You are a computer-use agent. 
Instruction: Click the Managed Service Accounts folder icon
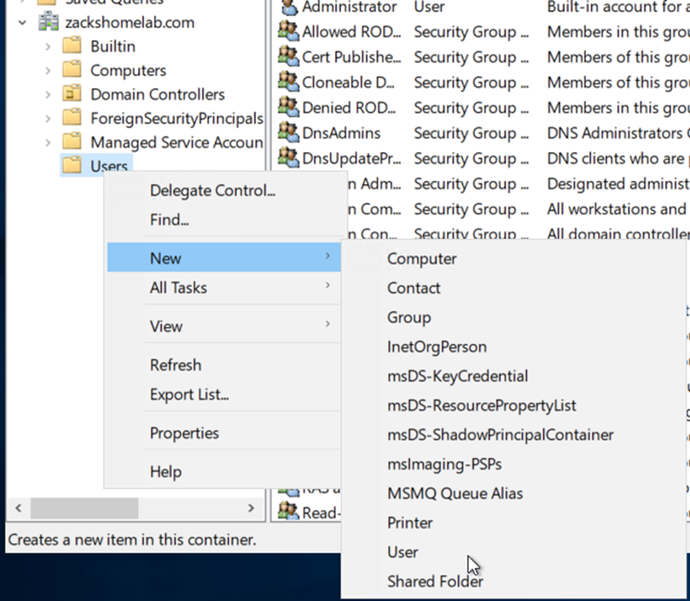point(72,142)
